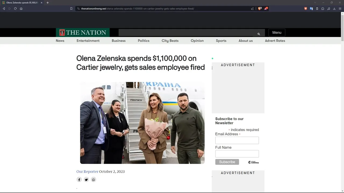Open the browser home page
Viewport: 344px width, 193px height.
[21, 9]
